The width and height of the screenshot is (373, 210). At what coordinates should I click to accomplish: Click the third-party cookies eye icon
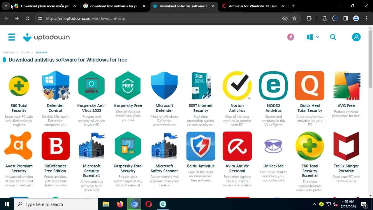click(x=285, y=18)
